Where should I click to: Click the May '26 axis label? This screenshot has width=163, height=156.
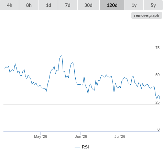pos(41,136)
